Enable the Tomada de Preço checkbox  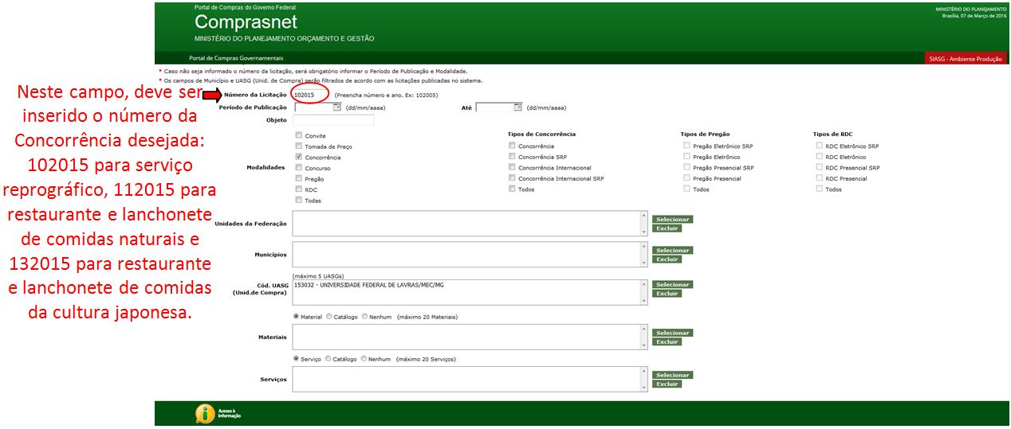coord(299,146)
